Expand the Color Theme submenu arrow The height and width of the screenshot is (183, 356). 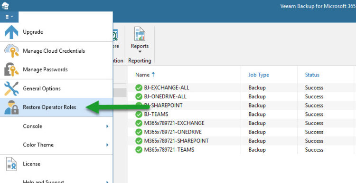(x=107, y=145)
